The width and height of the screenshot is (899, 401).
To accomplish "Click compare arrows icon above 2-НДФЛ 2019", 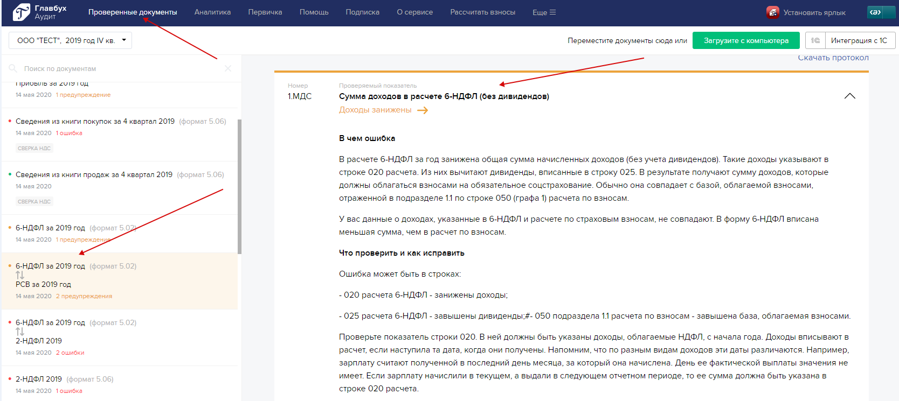I will click(20, 332).
